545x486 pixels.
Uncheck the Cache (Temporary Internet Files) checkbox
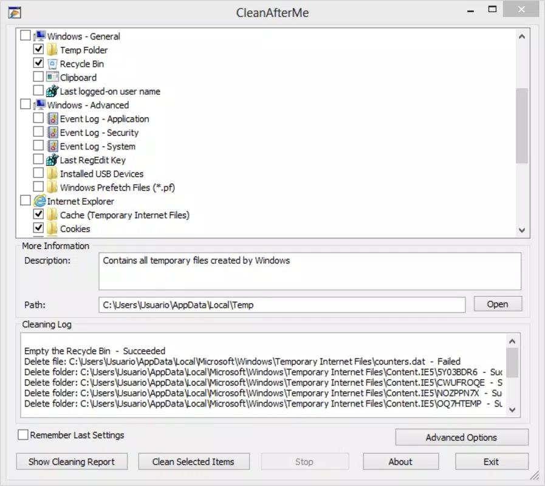(38, 214)
